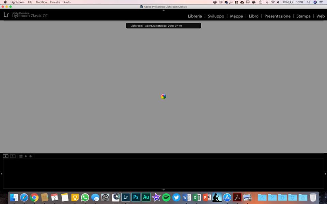Launch Safari from the dock

coord(24,197)
